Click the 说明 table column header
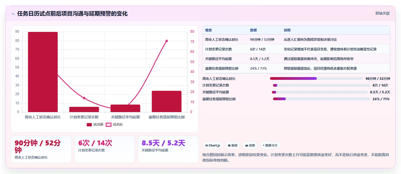Image resolution: width=401 pixels, height=174 pixels. [287, 30]
